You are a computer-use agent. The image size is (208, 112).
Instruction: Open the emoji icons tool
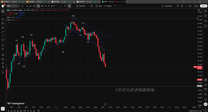3,40
